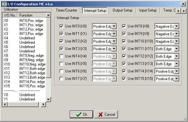Toggle the Use INT15 (X15) checkbox
Screen dimensions: 188x122
click(124, 79)
